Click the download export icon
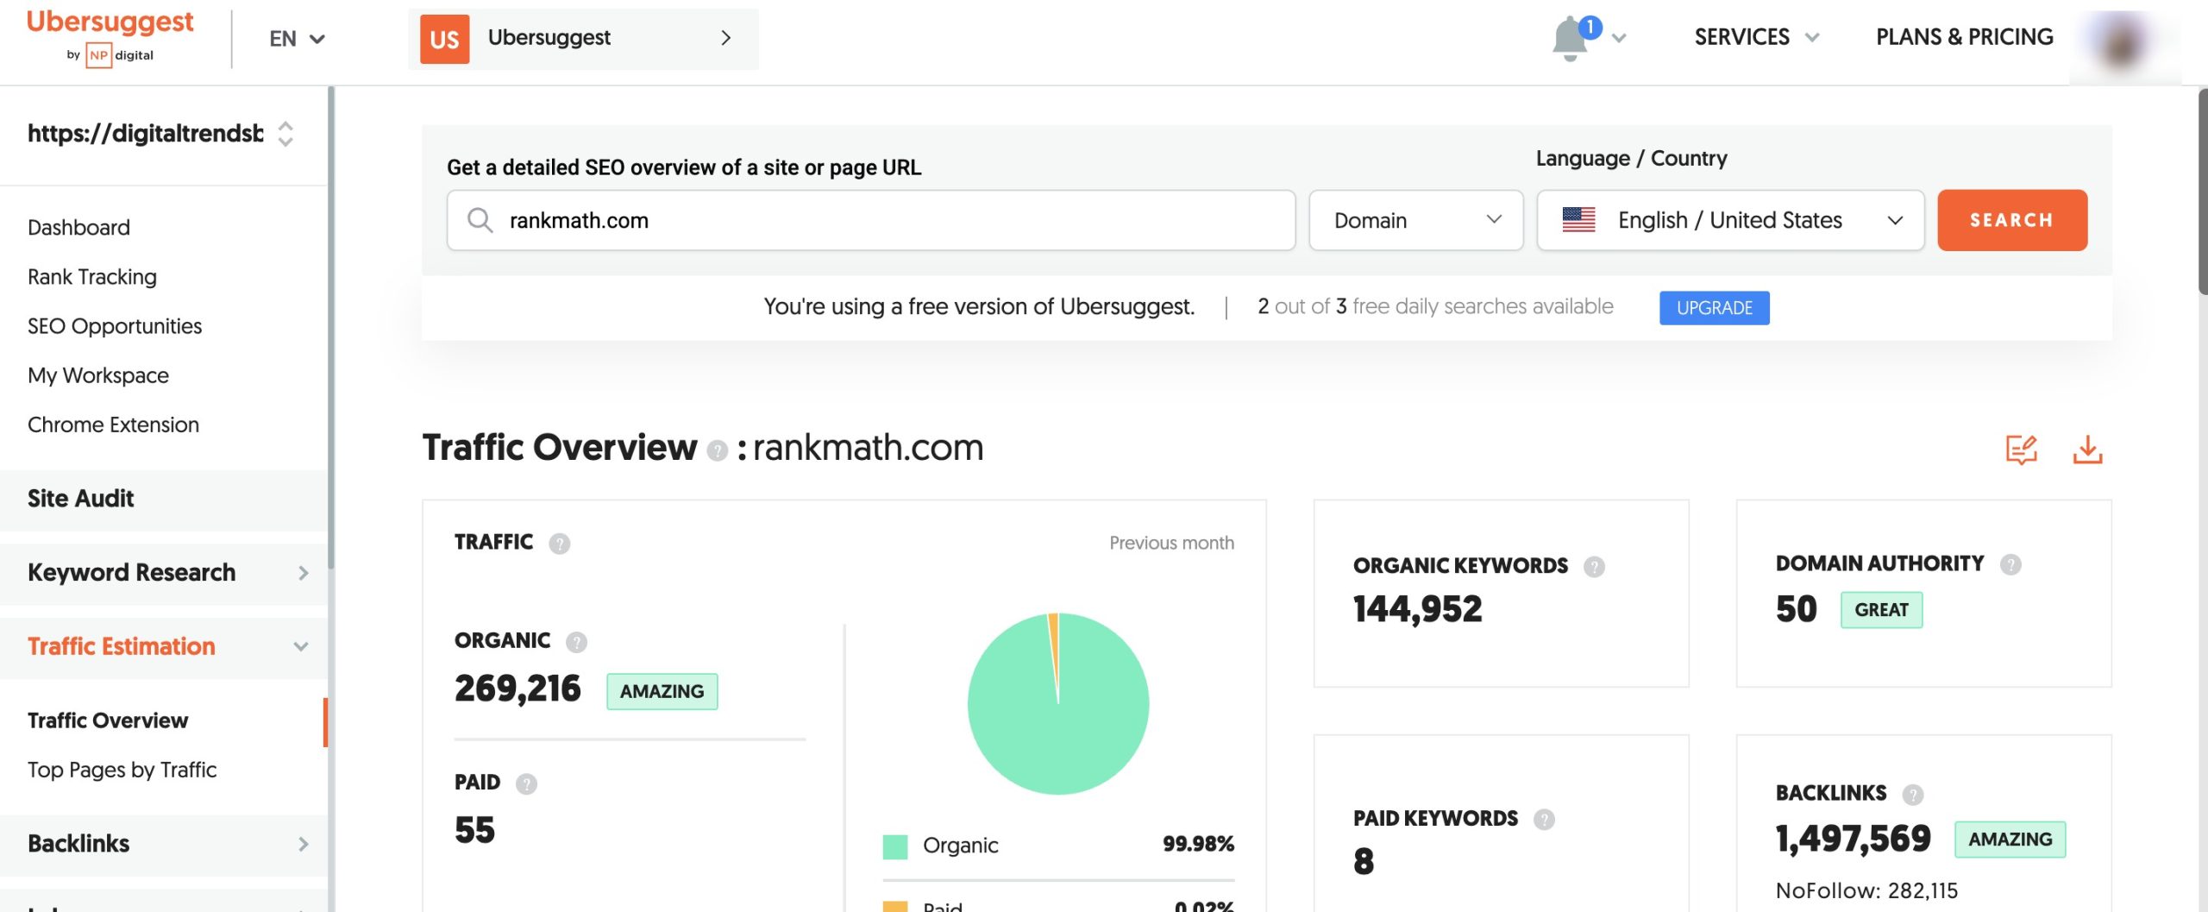The image size is (2208, 912). [x=2087, y=450]
